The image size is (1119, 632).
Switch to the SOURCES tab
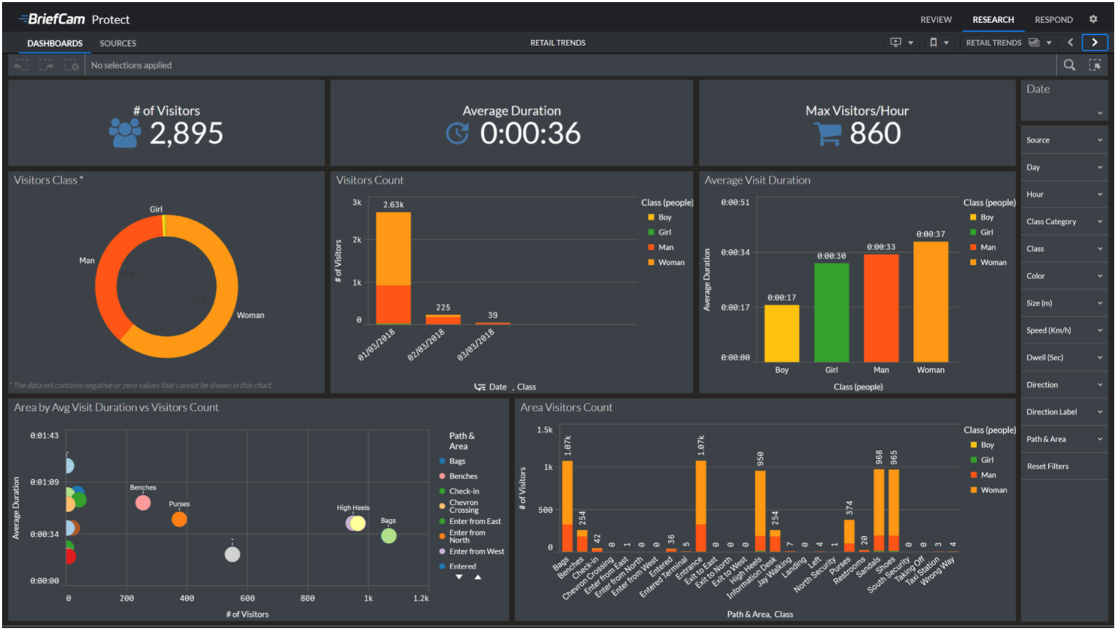[118, 43]
